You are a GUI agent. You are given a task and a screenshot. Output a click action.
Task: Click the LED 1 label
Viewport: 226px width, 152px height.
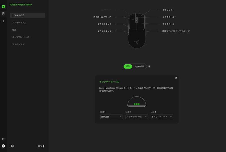tap(103, 112)
